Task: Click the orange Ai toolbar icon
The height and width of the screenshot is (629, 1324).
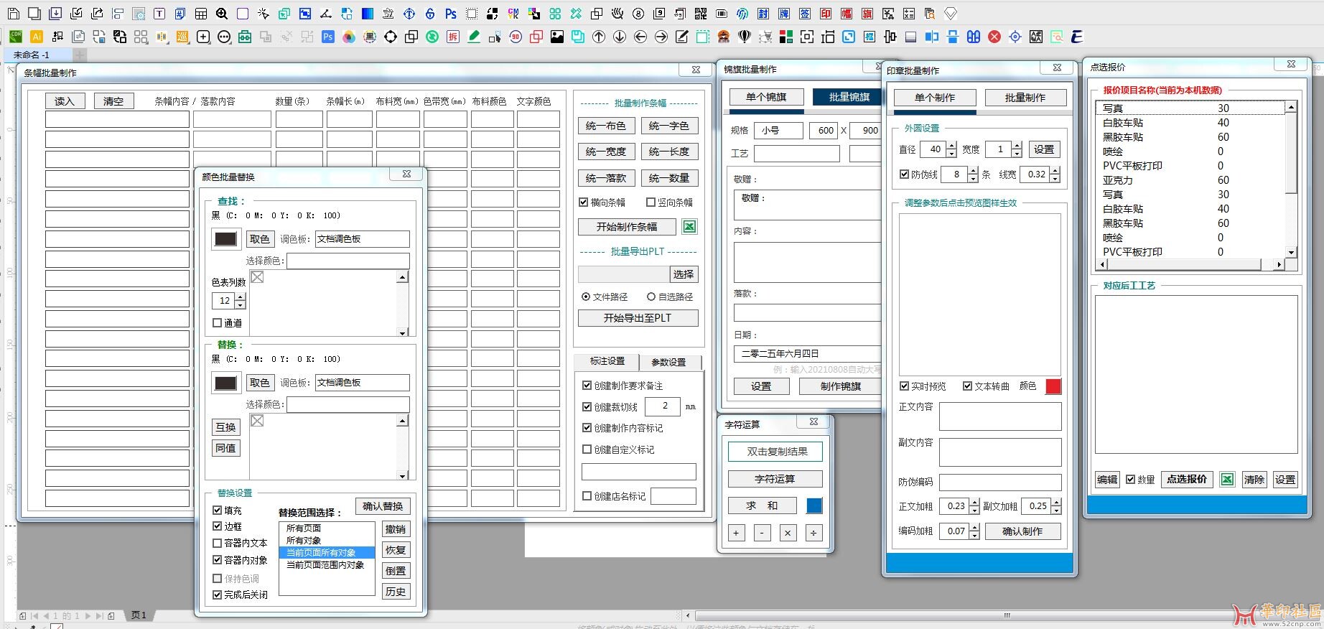Action: coord(37,37)
